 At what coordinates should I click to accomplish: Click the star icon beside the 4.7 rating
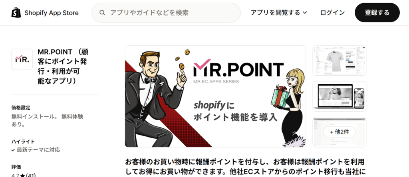22,175
